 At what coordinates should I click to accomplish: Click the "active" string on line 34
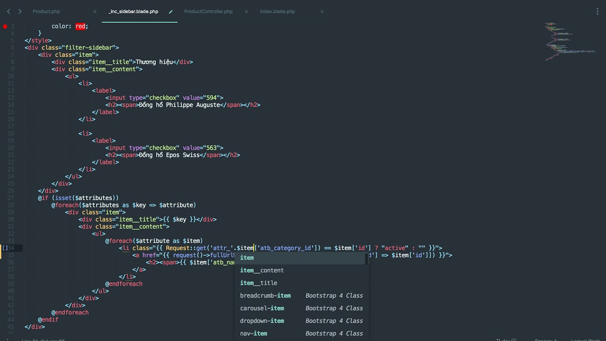point(394,248)
